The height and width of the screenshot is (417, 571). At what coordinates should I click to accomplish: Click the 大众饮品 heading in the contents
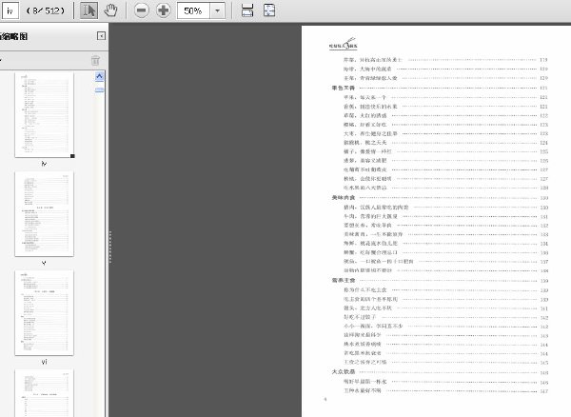click(343, 372)
